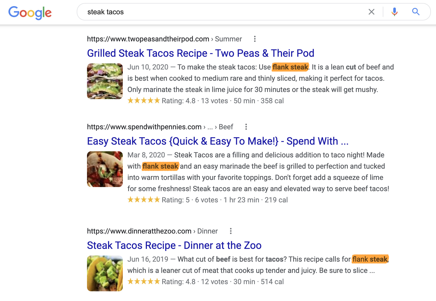Open Grilled Steak Tacos Recipe link

tap(200, 53)
